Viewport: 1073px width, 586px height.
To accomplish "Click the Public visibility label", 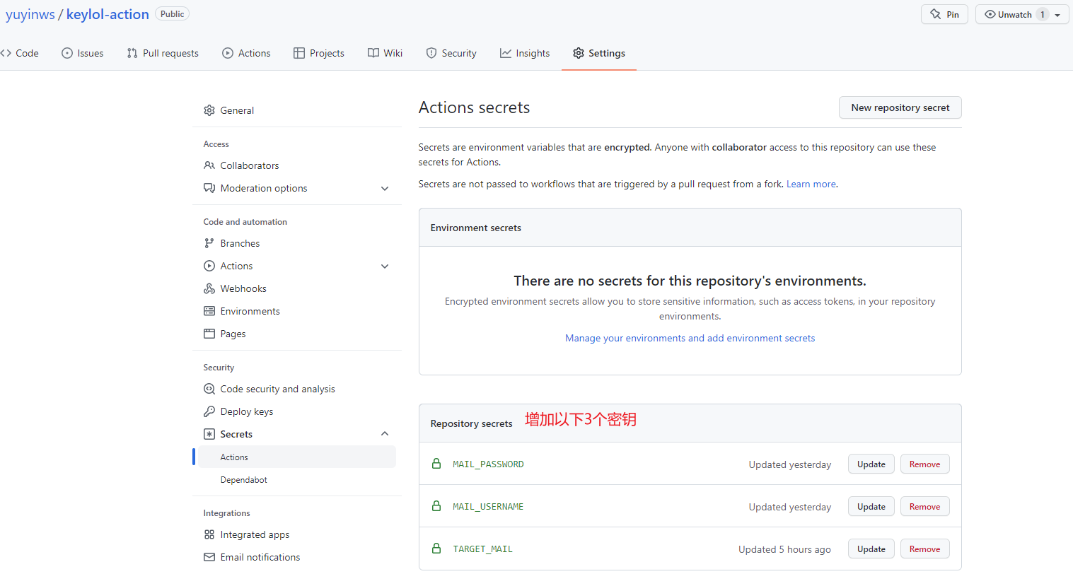I will point(172,14).
